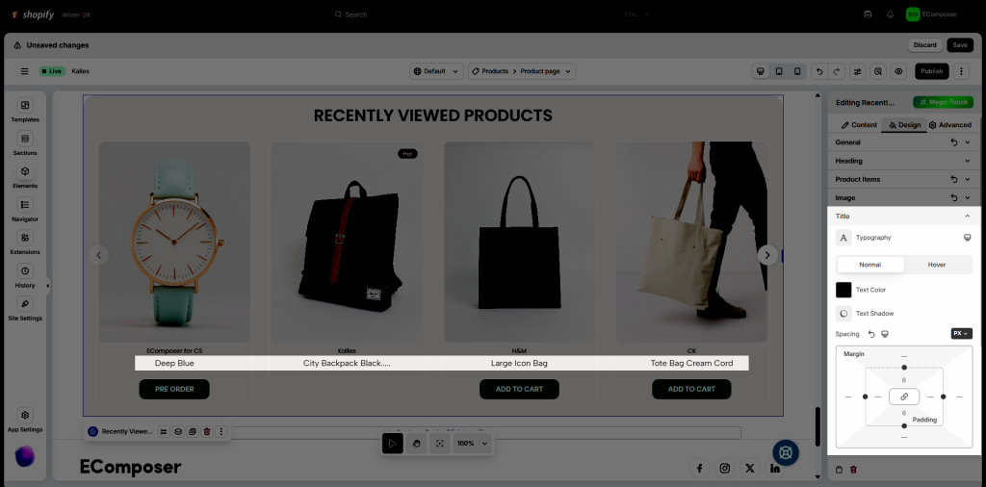Toggle the preview eye icon
This screenshot has height=487, width=986.
[898, 71]
